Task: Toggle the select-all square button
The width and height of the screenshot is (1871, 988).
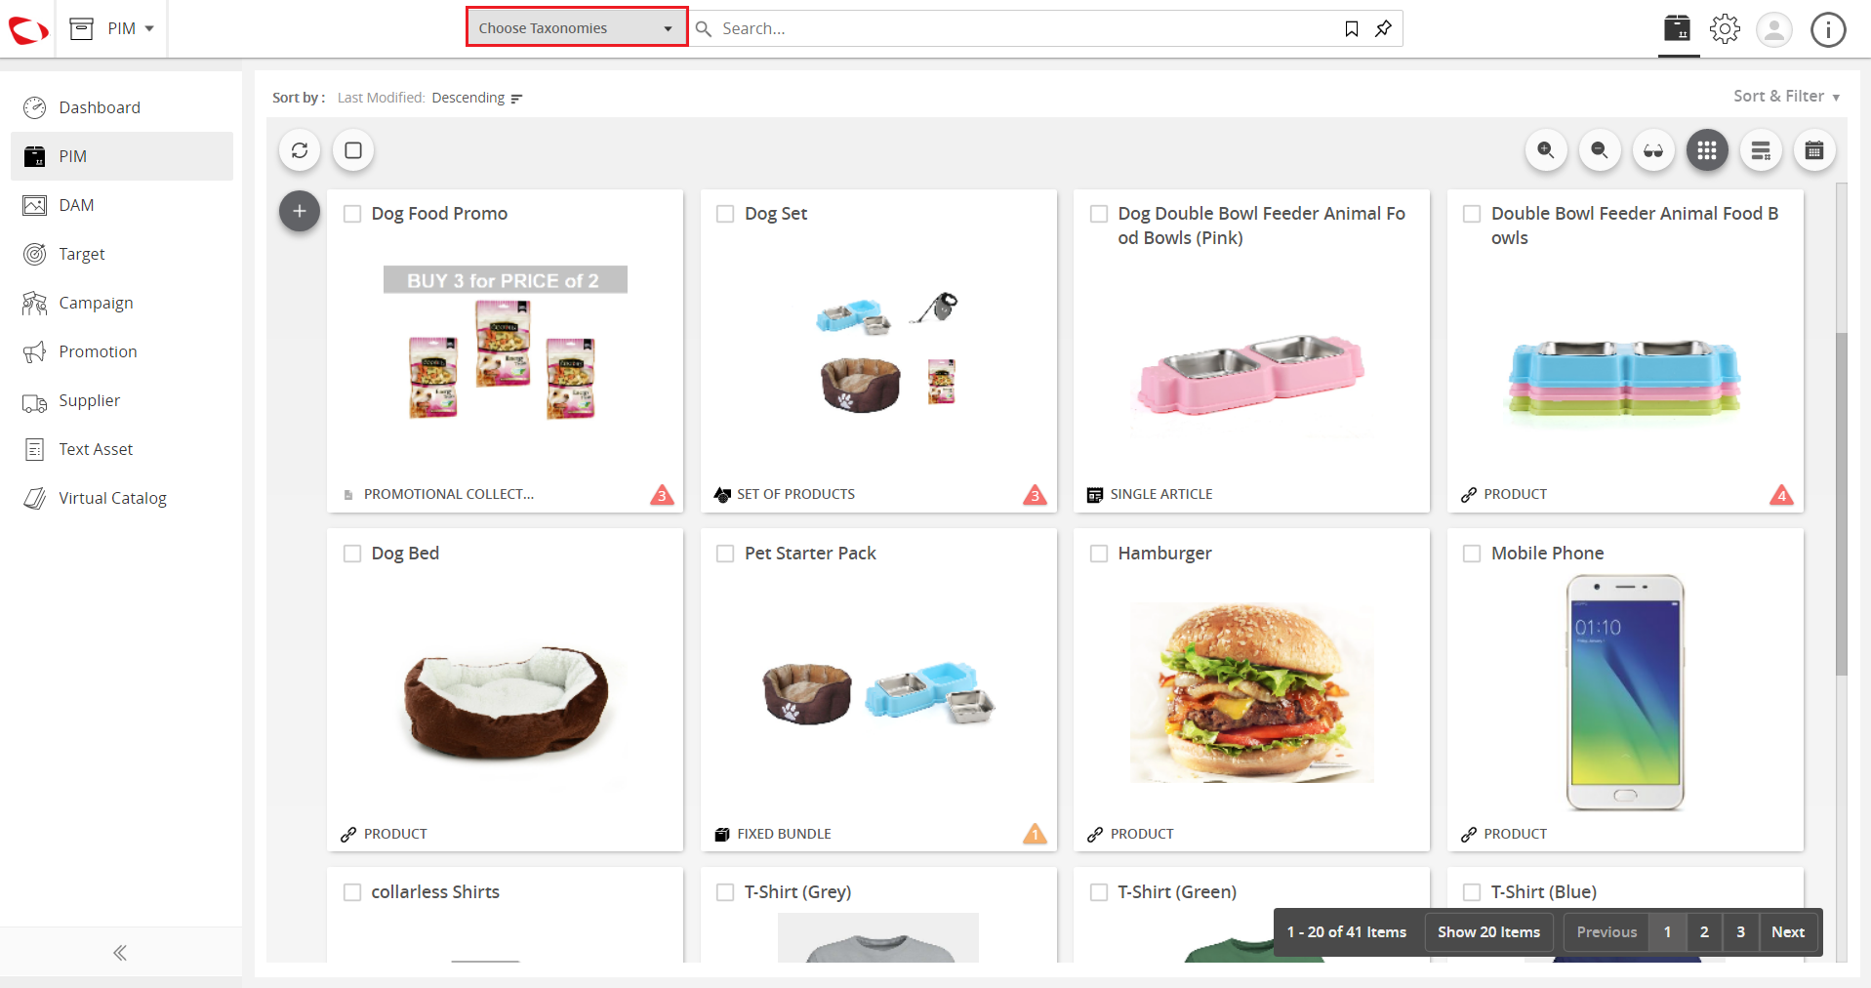Action: 353,150
